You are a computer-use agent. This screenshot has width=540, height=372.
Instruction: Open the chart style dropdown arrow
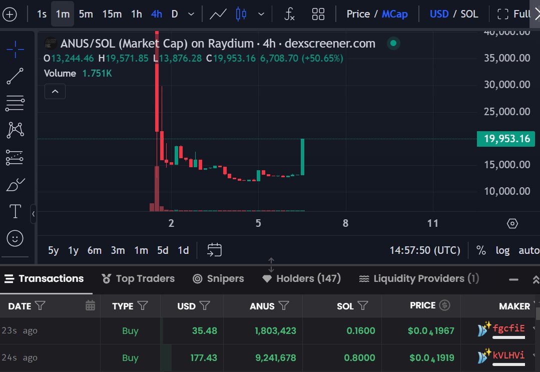(261, 14)
